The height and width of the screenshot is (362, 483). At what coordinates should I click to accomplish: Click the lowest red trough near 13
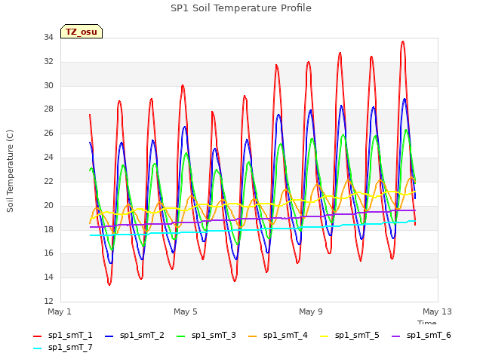pos(109,284)
